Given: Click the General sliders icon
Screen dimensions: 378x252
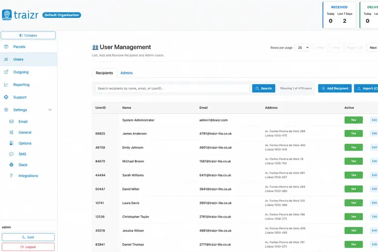Looking at the screenshot, I should point(11,132).
